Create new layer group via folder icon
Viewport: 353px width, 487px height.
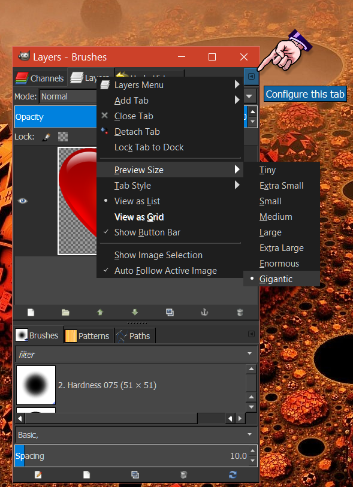click(x=65, y=312)
